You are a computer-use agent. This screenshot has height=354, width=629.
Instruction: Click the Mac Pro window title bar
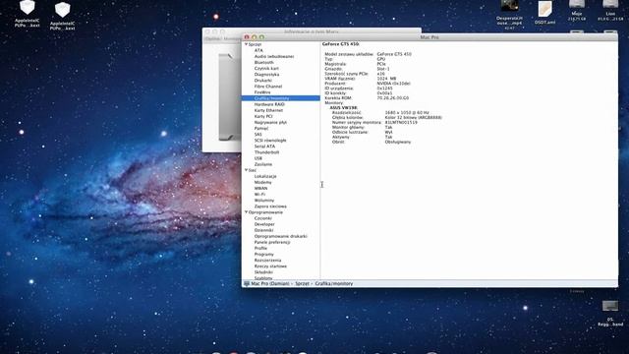coord(429,37)
